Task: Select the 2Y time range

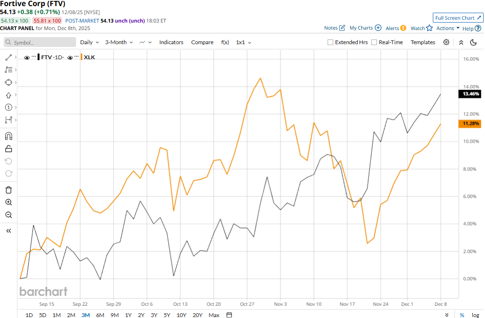Action: coord(141,315)
